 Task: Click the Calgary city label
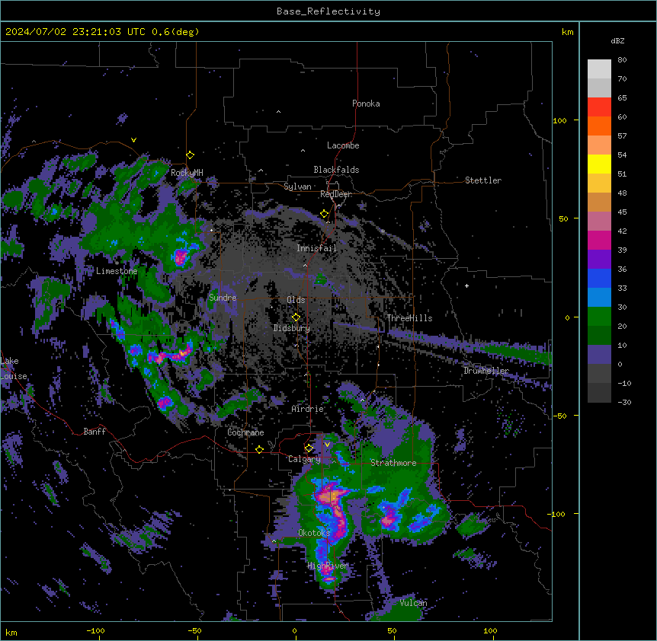click(x=304, y=459)
